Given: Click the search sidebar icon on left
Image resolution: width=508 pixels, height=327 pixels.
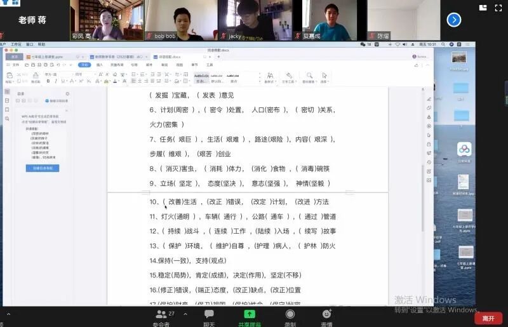Looking at the screenshot, I should (x=7, y=119).
